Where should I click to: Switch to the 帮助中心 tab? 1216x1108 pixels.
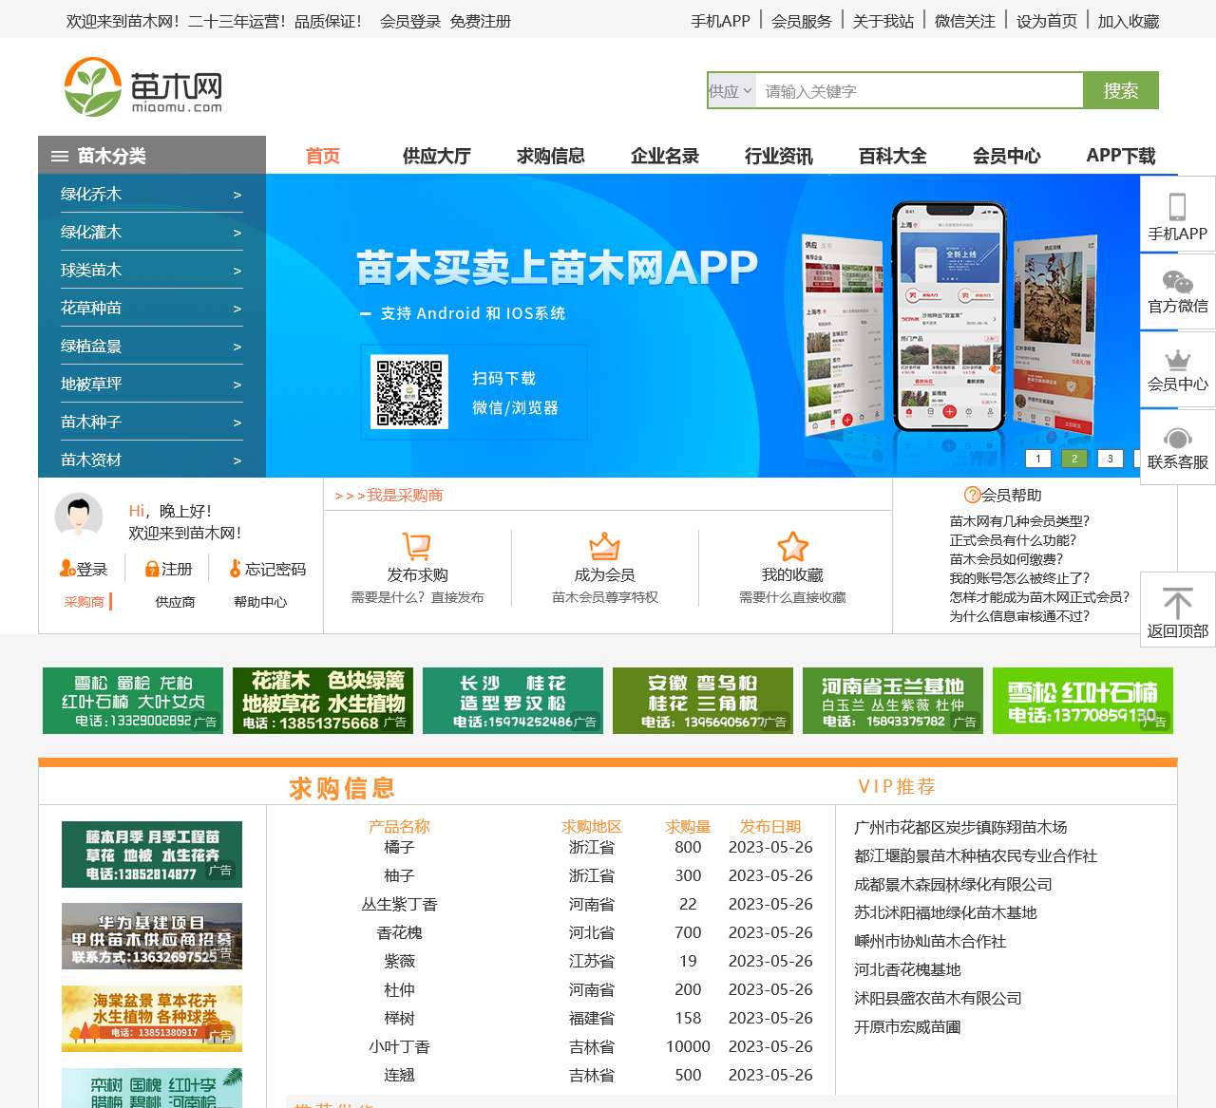point(260,602)
